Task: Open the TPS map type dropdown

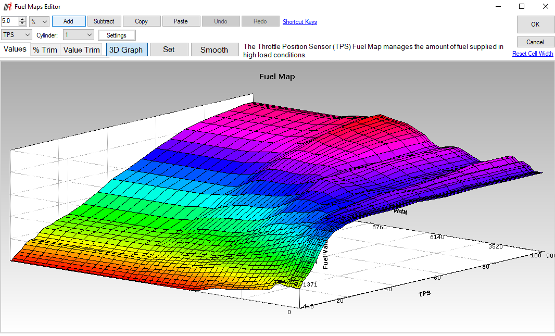Action: pyautogui.click(x=17, y=35)
